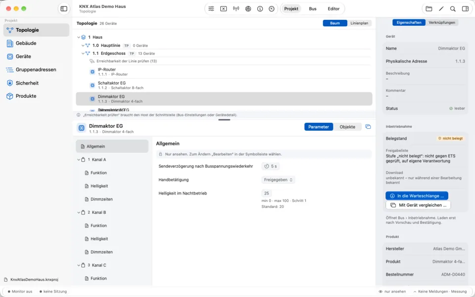
Task: Click the antenna signal toolbar icon
Action: tap(236, 9)
